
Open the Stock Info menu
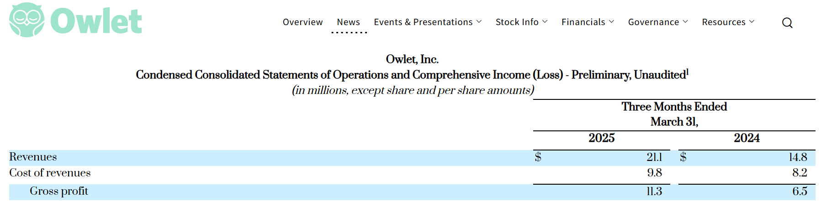(x=517, y=22)
